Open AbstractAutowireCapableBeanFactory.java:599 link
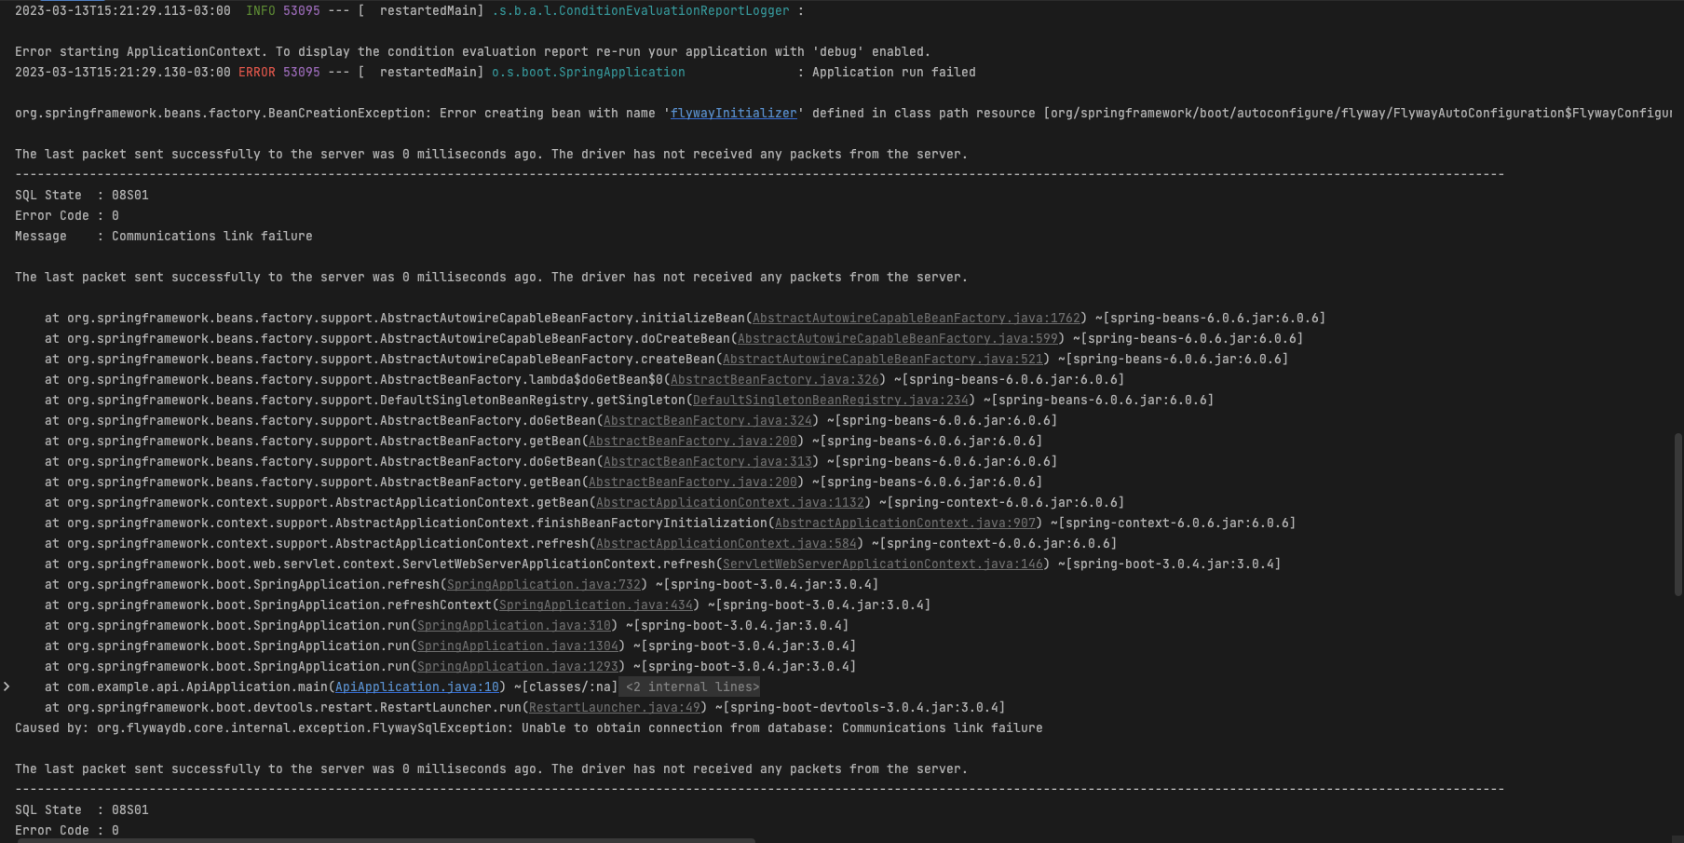The height and width of the screenshot is (843, 1684). click(898, 338)
